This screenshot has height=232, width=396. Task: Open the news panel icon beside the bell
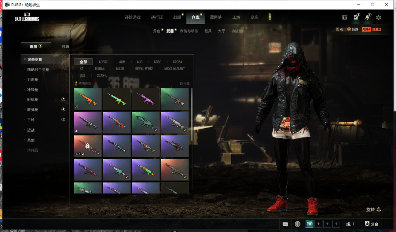(x=355, y=18)
